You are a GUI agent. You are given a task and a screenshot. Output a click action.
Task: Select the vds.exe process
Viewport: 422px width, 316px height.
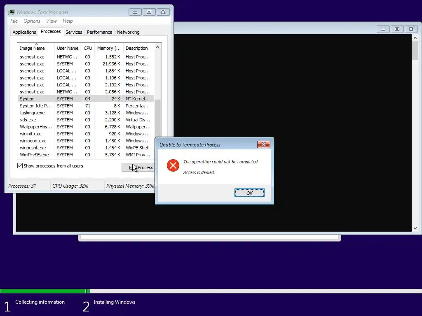tap(86, 120)
